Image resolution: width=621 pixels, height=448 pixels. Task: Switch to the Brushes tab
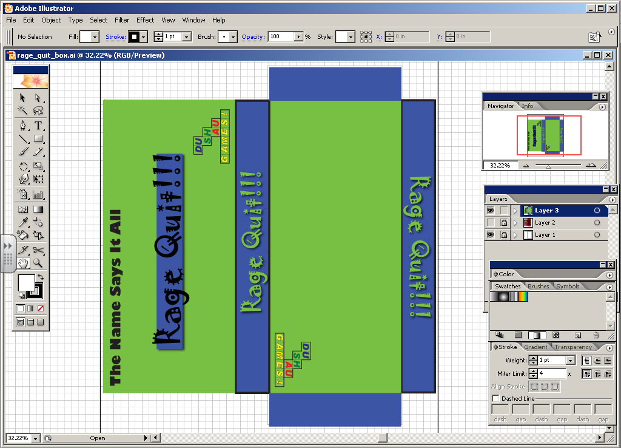point(539,286)
